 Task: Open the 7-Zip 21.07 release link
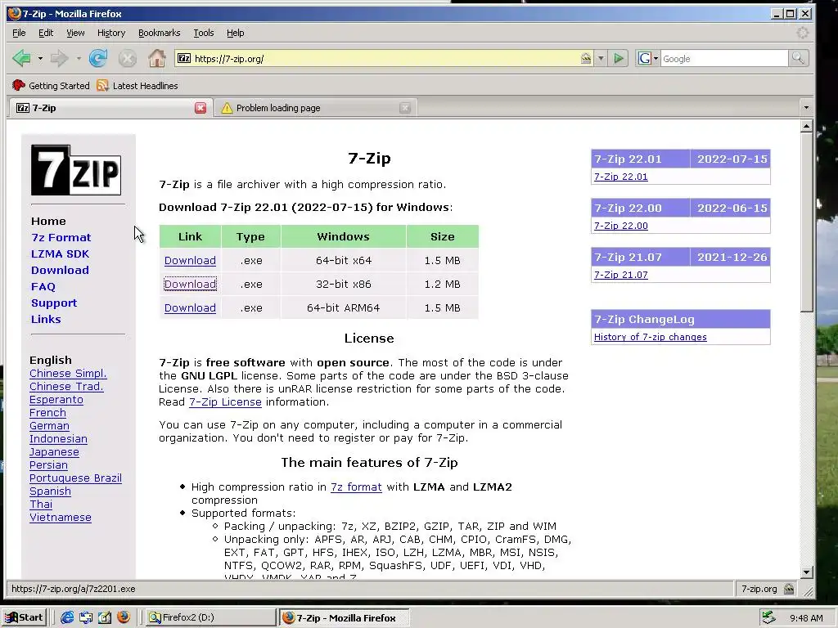point(620,275)
